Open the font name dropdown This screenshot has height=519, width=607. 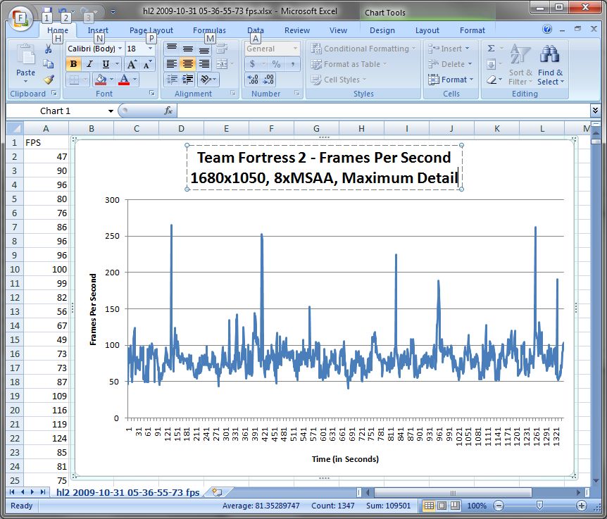120,49
